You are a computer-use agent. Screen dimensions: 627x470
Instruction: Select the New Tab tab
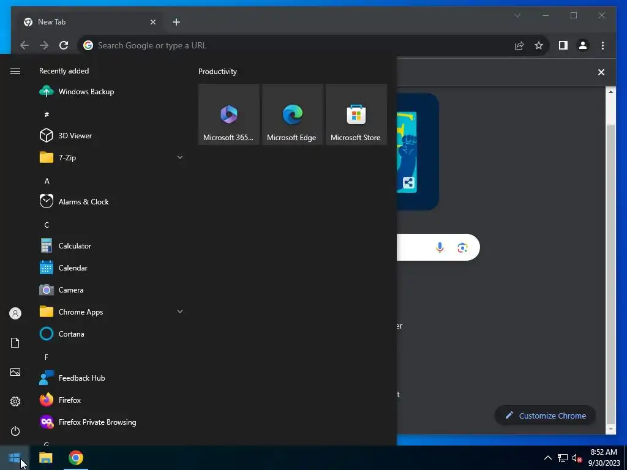tap(88, 22)
